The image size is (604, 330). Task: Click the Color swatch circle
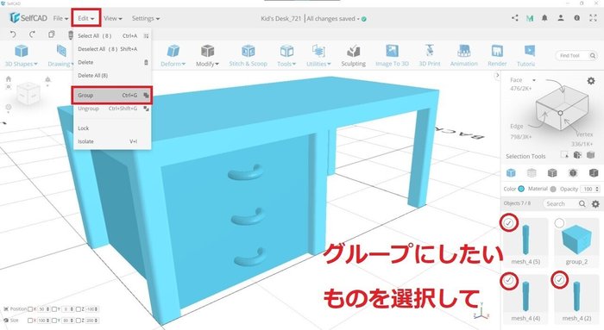(521, 189)
